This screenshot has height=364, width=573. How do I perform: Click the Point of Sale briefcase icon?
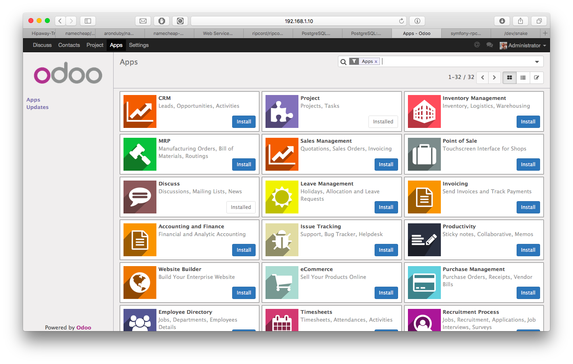tap(424, 154)
